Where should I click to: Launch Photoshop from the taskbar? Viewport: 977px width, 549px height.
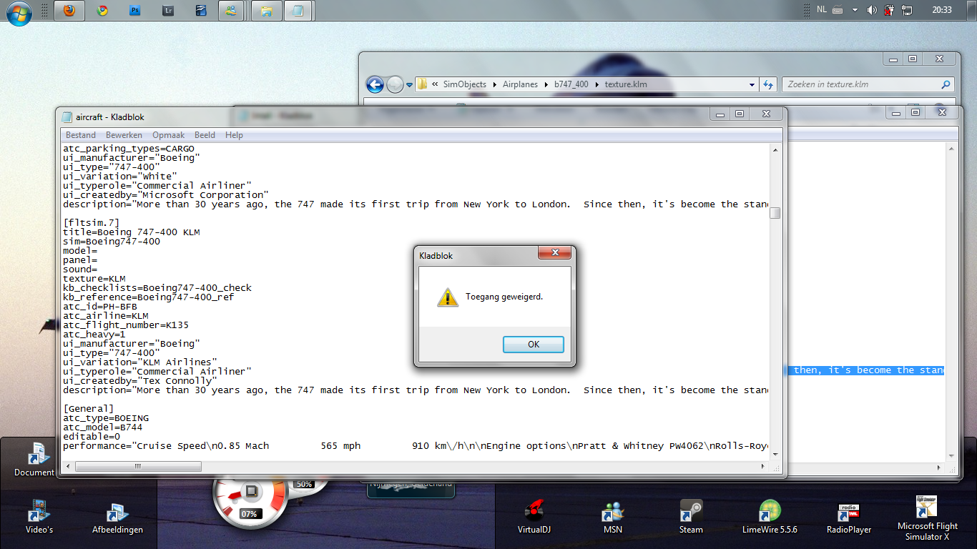click(x=135, y=11)
